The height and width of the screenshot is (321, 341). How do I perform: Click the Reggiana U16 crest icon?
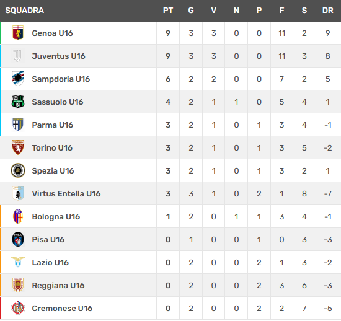pyautogui.click(x=18, y=285)
